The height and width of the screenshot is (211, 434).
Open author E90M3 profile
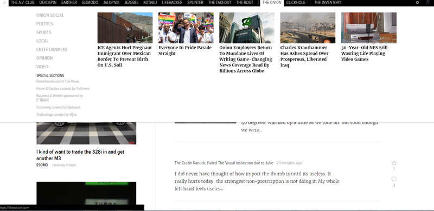click(42, 165)
